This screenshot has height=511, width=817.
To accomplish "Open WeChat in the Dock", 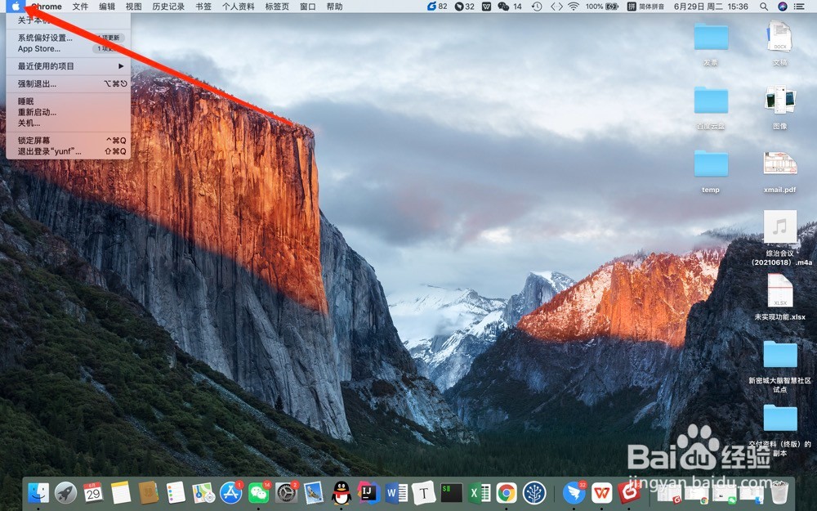I will point(258,492).
